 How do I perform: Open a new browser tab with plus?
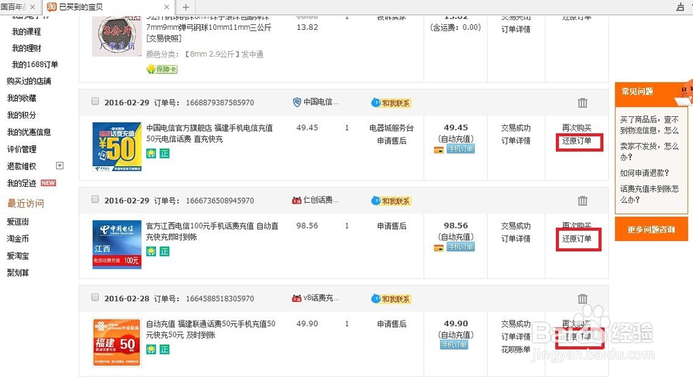[186, 7]
